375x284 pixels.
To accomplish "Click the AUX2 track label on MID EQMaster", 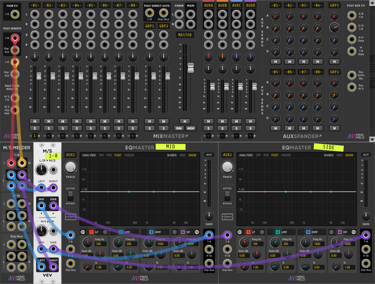I will [70, 155].
